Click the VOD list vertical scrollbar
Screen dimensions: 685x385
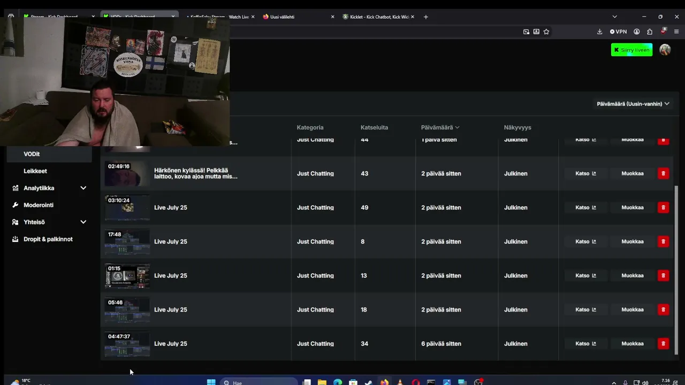pyautogui.click(x=676, y=270)
